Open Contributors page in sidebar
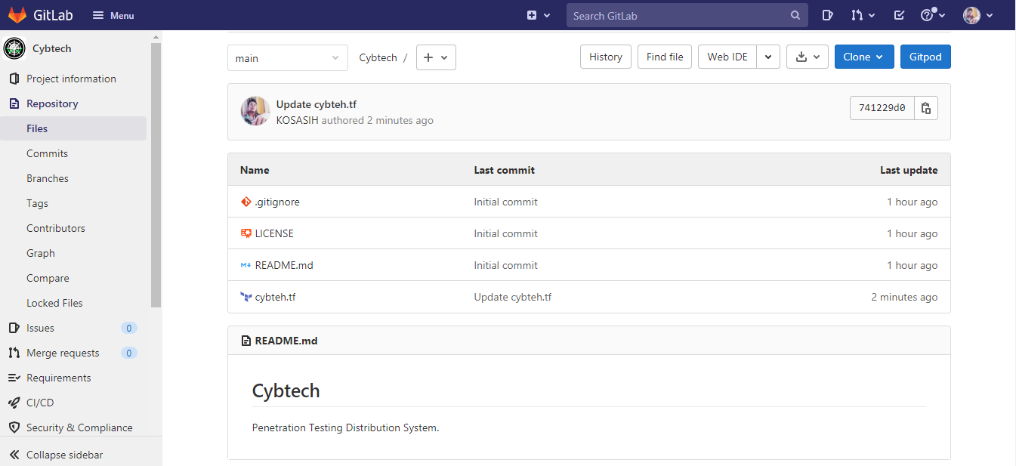 coord(56,228)
